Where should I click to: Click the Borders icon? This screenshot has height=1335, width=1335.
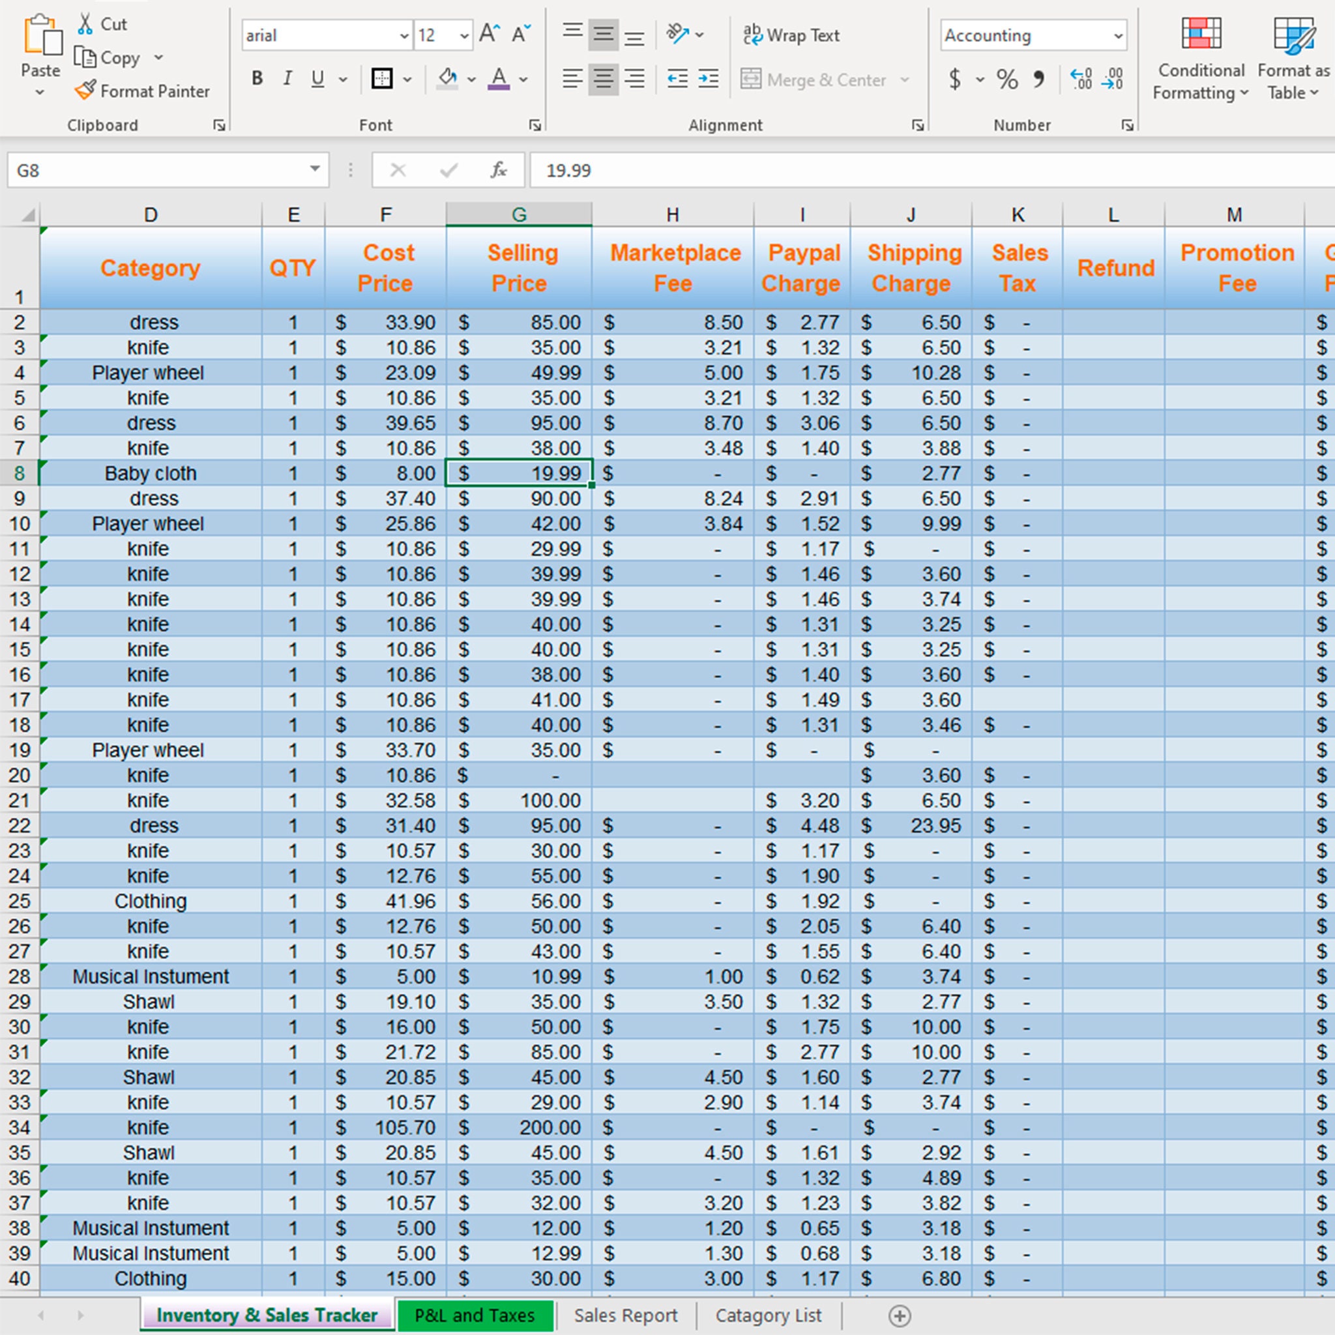381,79
